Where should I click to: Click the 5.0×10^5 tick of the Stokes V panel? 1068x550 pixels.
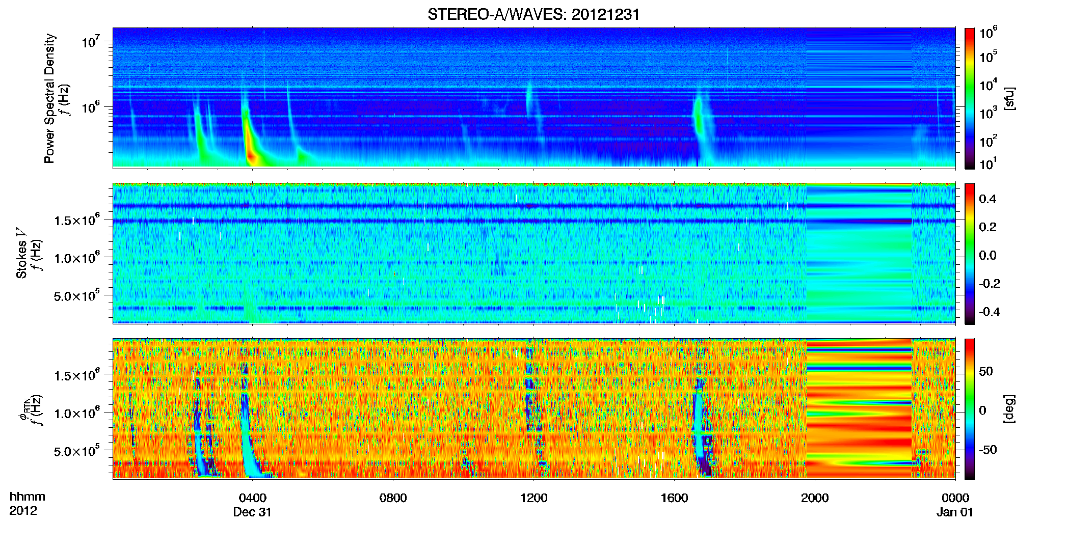77,295
